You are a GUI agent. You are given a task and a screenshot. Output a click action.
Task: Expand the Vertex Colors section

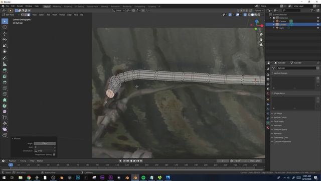(x=280, y=117)
